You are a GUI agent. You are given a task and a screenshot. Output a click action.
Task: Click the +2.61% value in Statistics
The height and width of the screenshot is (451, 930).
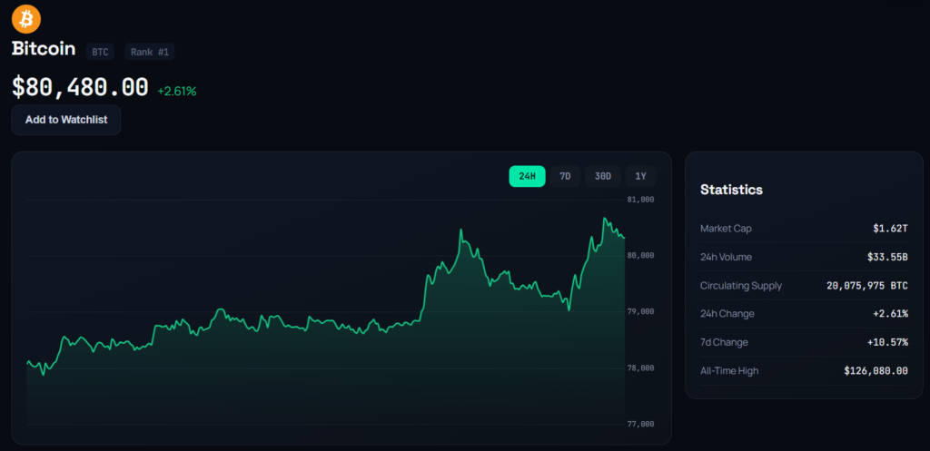pos(890,313)
